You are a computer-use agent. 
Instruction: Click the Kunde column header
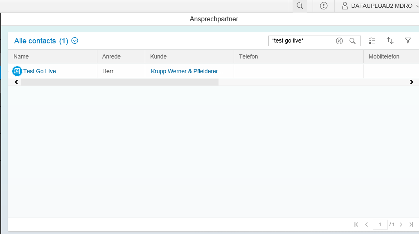pos(158,56)
